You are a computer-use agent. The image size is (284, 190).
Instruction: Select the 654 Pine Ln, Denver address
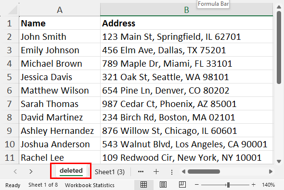(186, 90)
